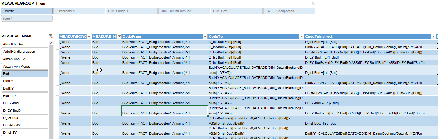
Task: Select the (Leer) slicer item
Action: coord(27,18)
